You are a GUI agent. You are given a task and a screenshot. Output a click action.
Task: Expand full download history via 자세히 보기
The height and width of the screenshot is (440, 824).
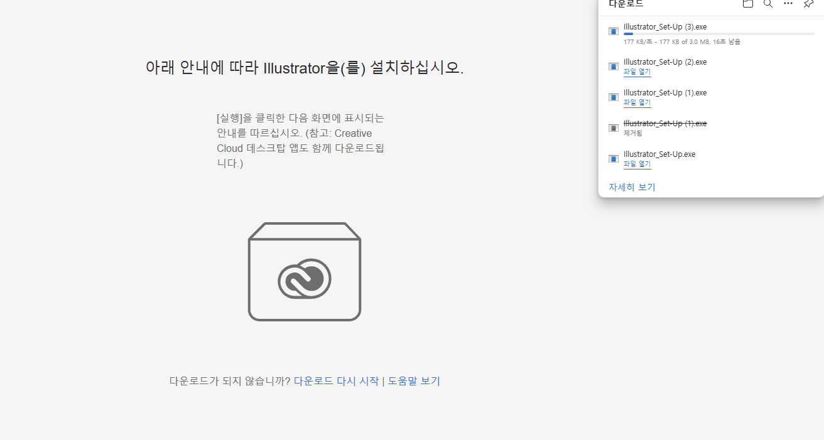point(631,186)
